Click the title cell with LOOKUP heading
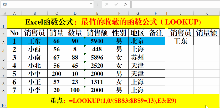Screen dimensions: 220x108 point(113,22)
